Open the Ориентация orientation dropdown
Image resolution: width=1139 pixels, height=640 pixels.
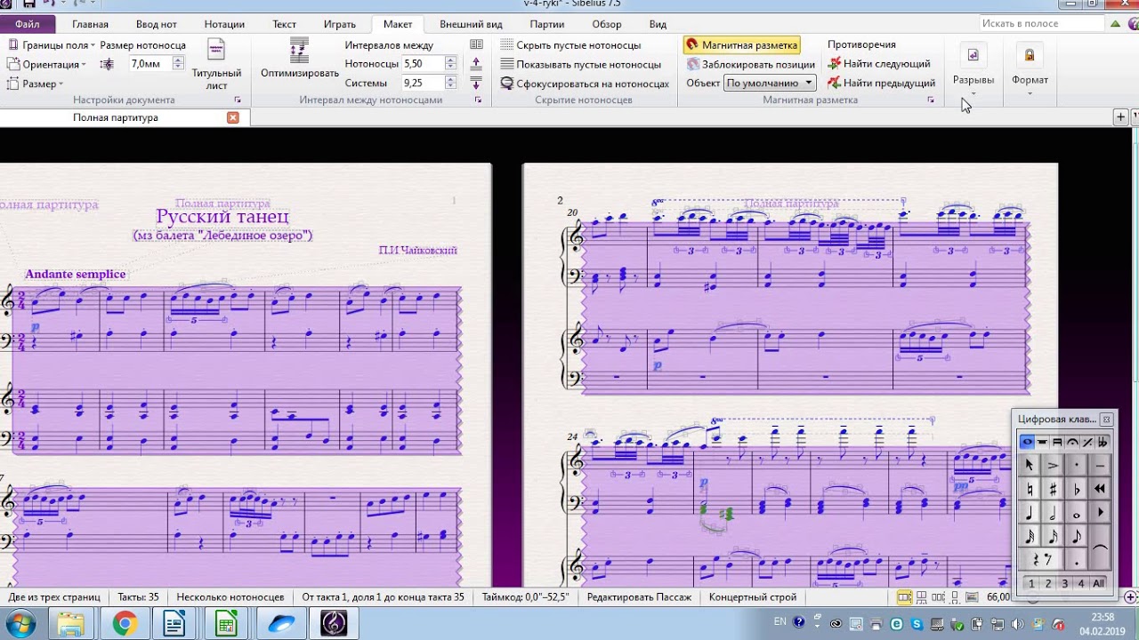pyautogui.click(x=47, y=64)
